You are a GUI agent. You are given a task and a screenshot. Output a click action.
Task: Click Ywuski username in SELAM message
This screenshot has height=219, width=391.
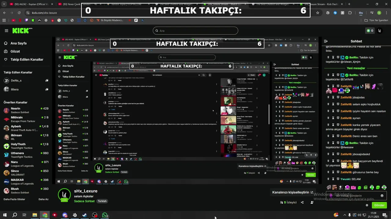345,179
